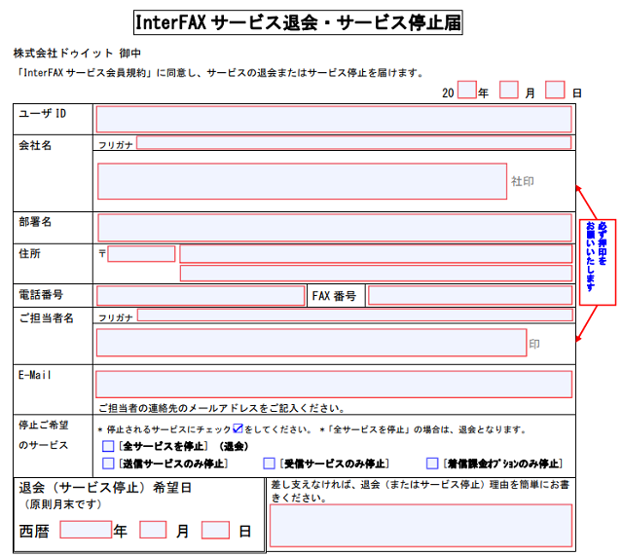Click the 西暦 year field for 希望日

(x=86, y=530)
